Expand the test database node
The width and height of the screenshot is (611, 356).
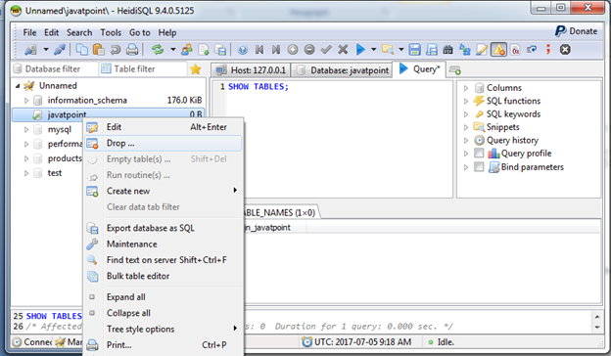[x=26, y=173]
